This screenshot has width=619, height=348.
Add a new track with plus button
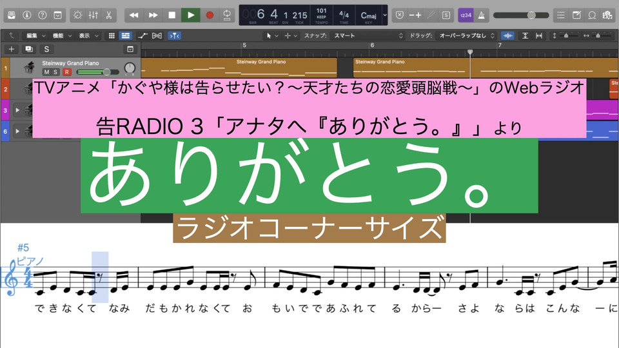click(12, 49)
